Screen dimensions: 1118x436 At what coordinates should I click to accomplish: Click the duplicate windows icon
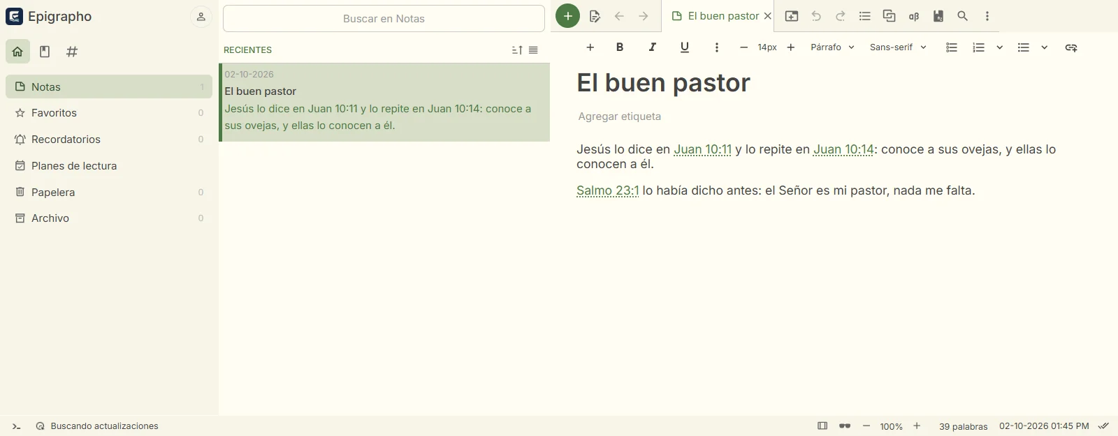tap(890, 16)
